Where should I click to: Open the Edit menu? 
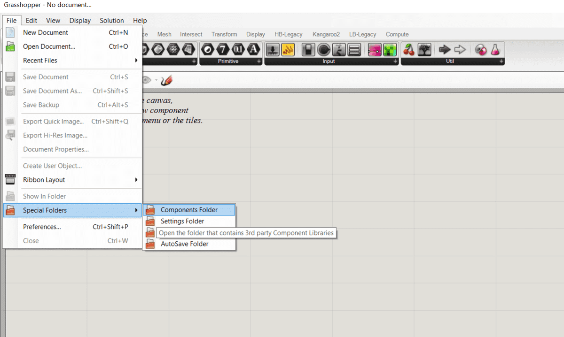31,20
